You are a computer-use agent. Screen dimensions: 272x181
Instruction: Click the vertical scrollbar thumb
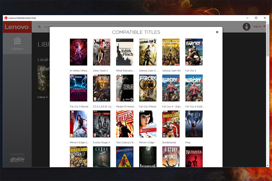(268, 40)
